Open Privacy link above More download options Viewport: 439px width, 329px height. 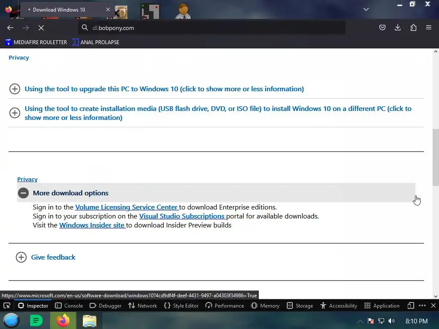point(27,179)
